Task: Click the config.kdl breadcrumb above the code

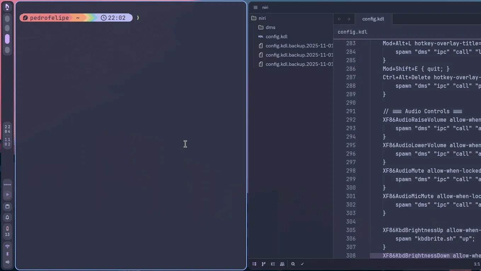Action: [353, 32]
